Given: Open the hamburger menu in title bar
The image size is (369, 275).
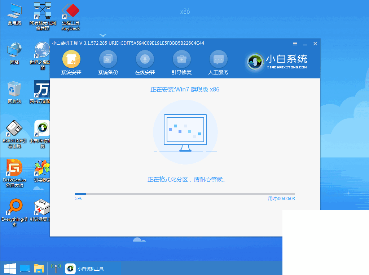Looking at the screenshot, I should (295, 44).
